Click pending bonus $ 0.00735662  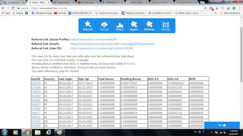(129, 83)
